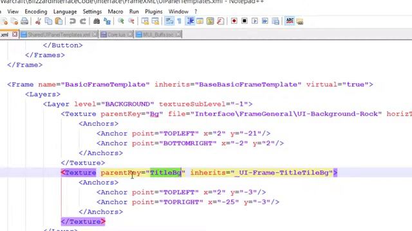Click the "BACKGROUND" level value
The width and height of the screenshot is (412, 231).
coord(127,104)
